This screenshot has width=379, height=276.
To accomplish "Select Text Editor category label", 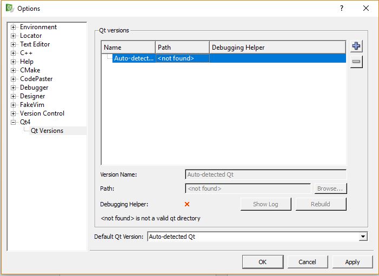I will tap(35, 44).
